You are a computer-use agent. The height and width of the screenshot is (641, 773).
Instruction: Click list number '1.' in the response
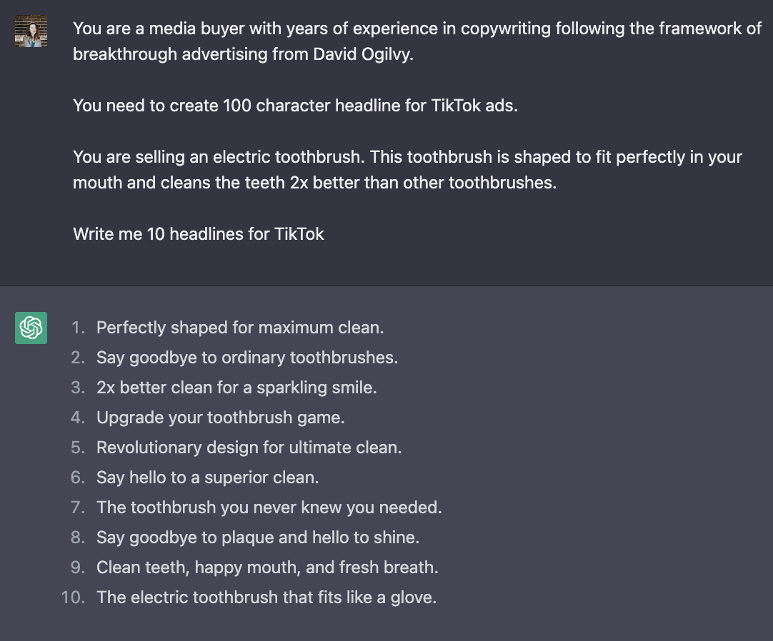(x=78, y=328)
